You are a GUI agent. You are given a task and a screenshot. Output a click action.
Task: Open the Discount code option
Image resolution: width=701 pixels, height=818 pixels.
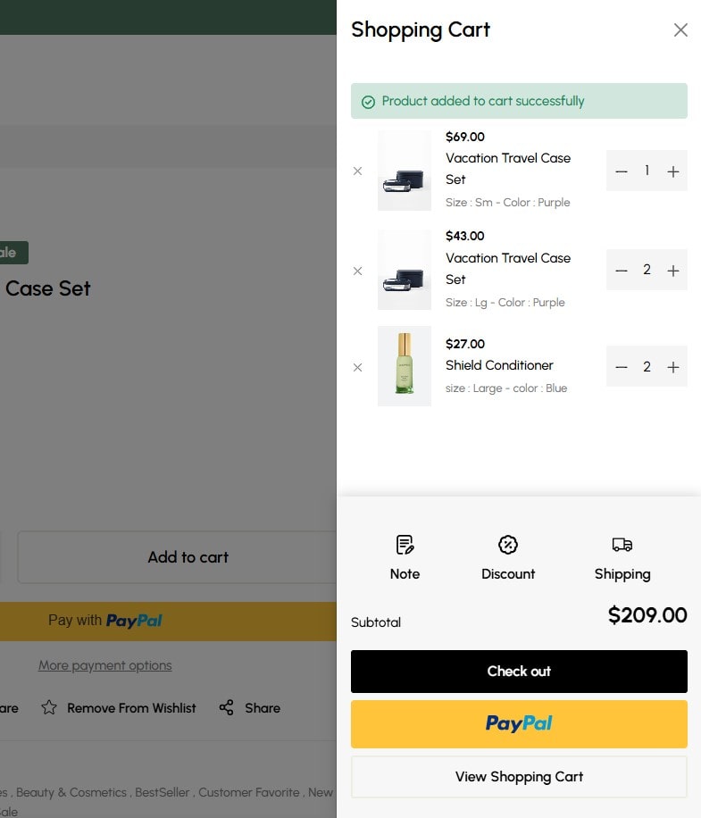click(x=508, y=557)
